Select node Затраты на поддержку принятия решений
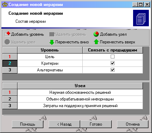 80,106
